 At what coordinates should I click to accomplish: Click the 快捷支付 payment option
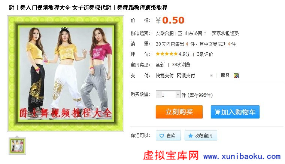pyautogui.click(x=164, y=75)
